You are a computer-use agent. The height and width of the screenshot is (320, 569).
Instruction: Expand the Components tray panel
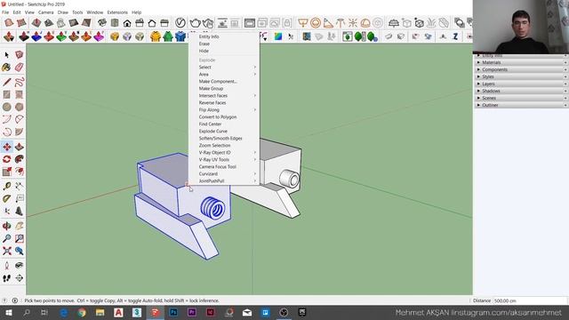pos(521,69)
